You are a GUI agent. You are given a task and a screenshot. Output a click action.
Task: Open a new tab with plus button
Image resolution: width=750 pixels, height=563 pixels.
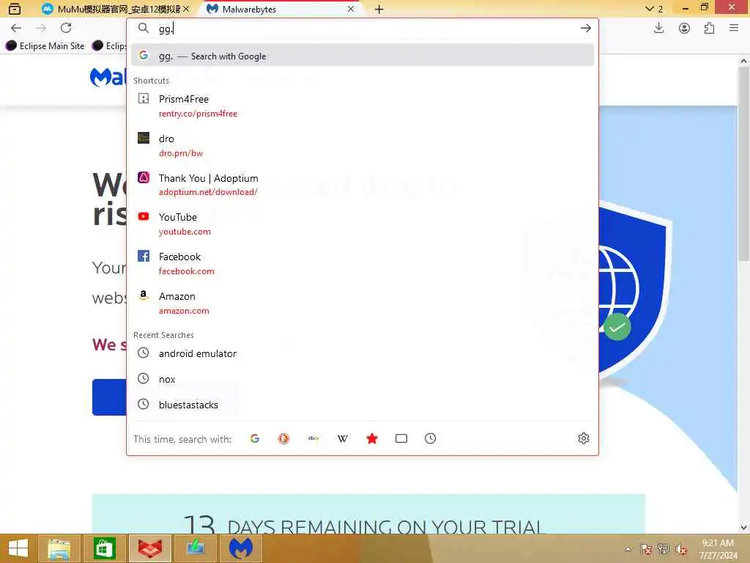pyautogui.click(x=379, y=9)
